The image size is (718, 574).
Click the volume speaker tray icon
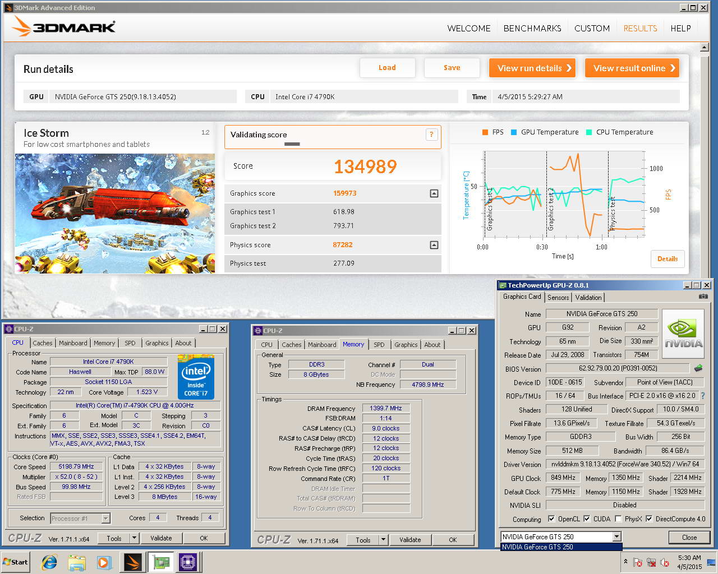(x=665, y=562)
